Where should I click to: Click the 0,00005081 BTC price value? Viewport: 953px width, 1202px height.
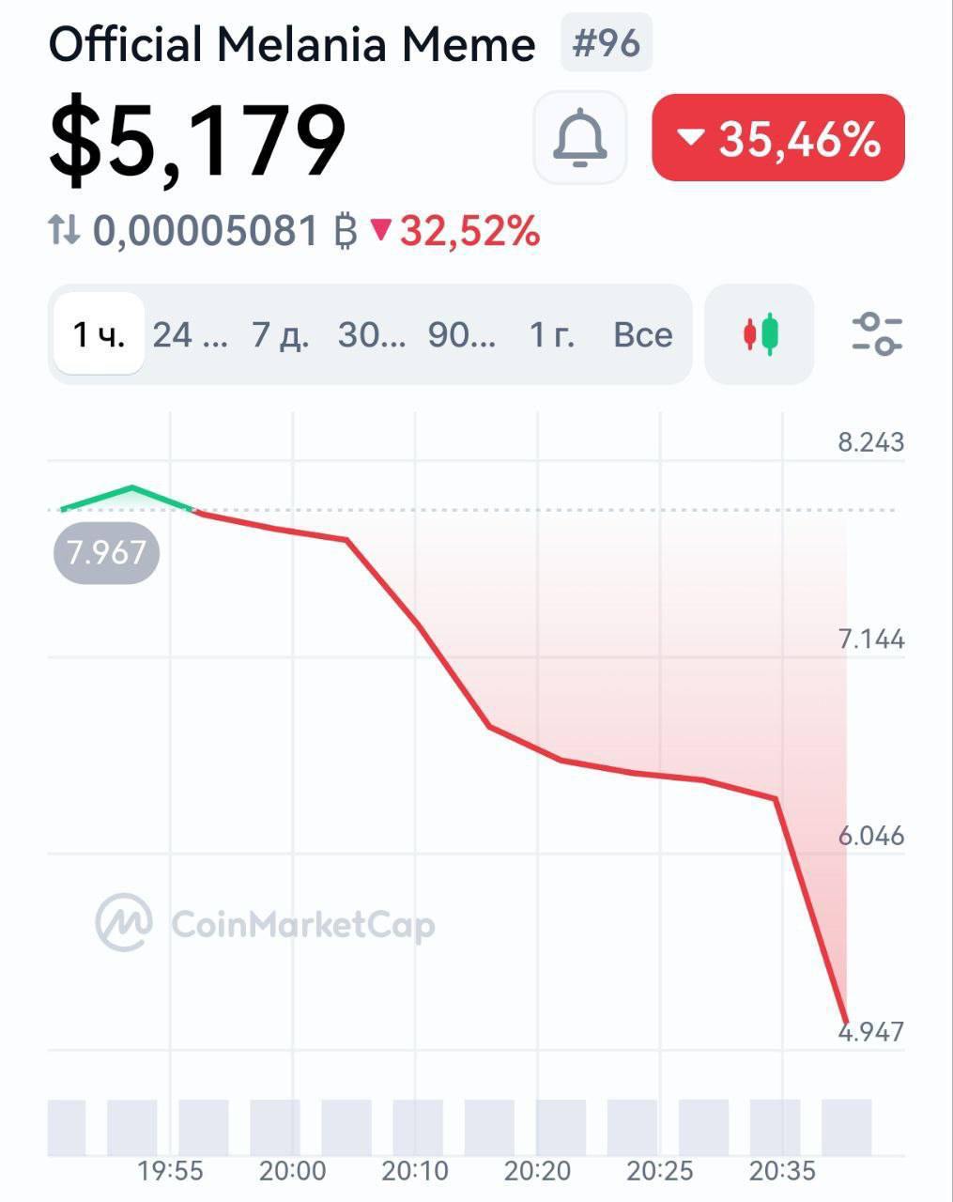(205, 231)
